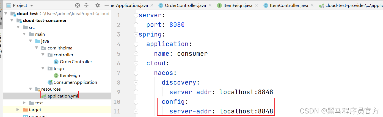This screenshot has width=383, height=117.
Task: Switch to the OrderController.java tab
Action: (x=186, y=5)
